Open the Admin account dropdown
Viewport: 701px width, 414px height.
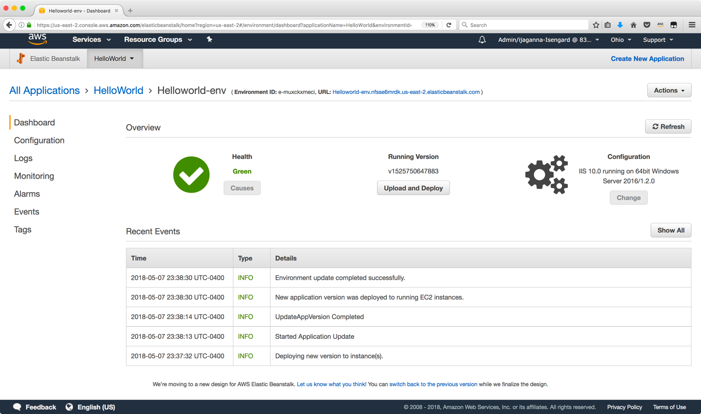[548, 40]
